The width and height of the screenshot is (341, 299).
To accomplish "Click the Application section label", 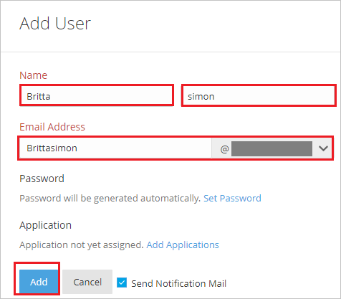I will (45, 225).
